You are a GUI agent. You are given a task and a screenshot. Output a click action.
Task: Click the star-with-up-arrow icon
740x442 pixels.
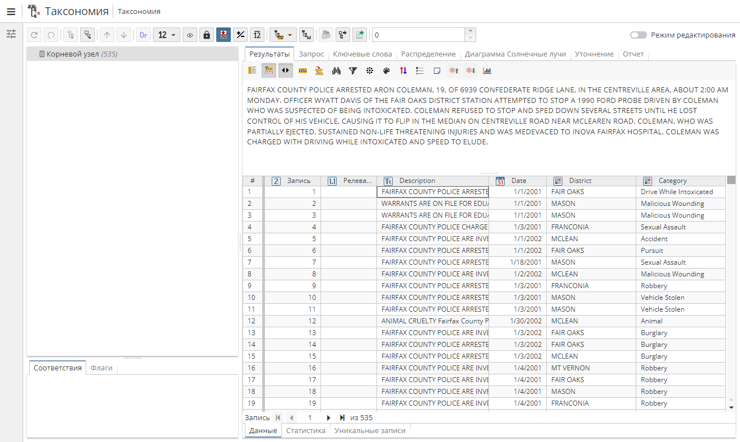point(454,70)
